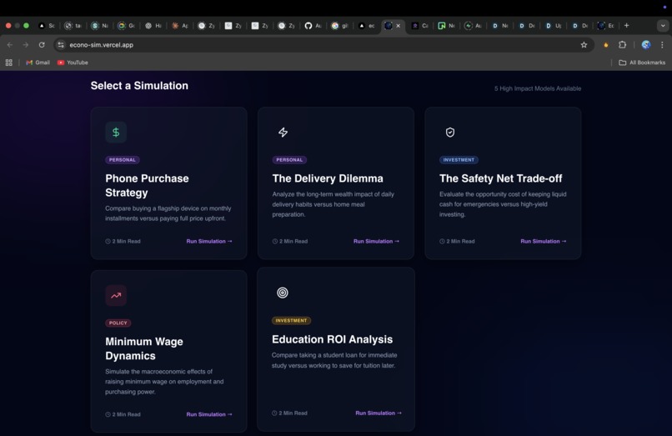Run Simulation for The Delivery Dilemma
Screen dimensions: 672x436
click(x=376, y=242)
